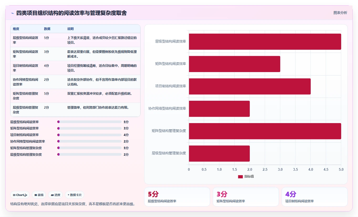The image size is (358, 217).
Task: Click the 表格 chip
Action: 39,195
